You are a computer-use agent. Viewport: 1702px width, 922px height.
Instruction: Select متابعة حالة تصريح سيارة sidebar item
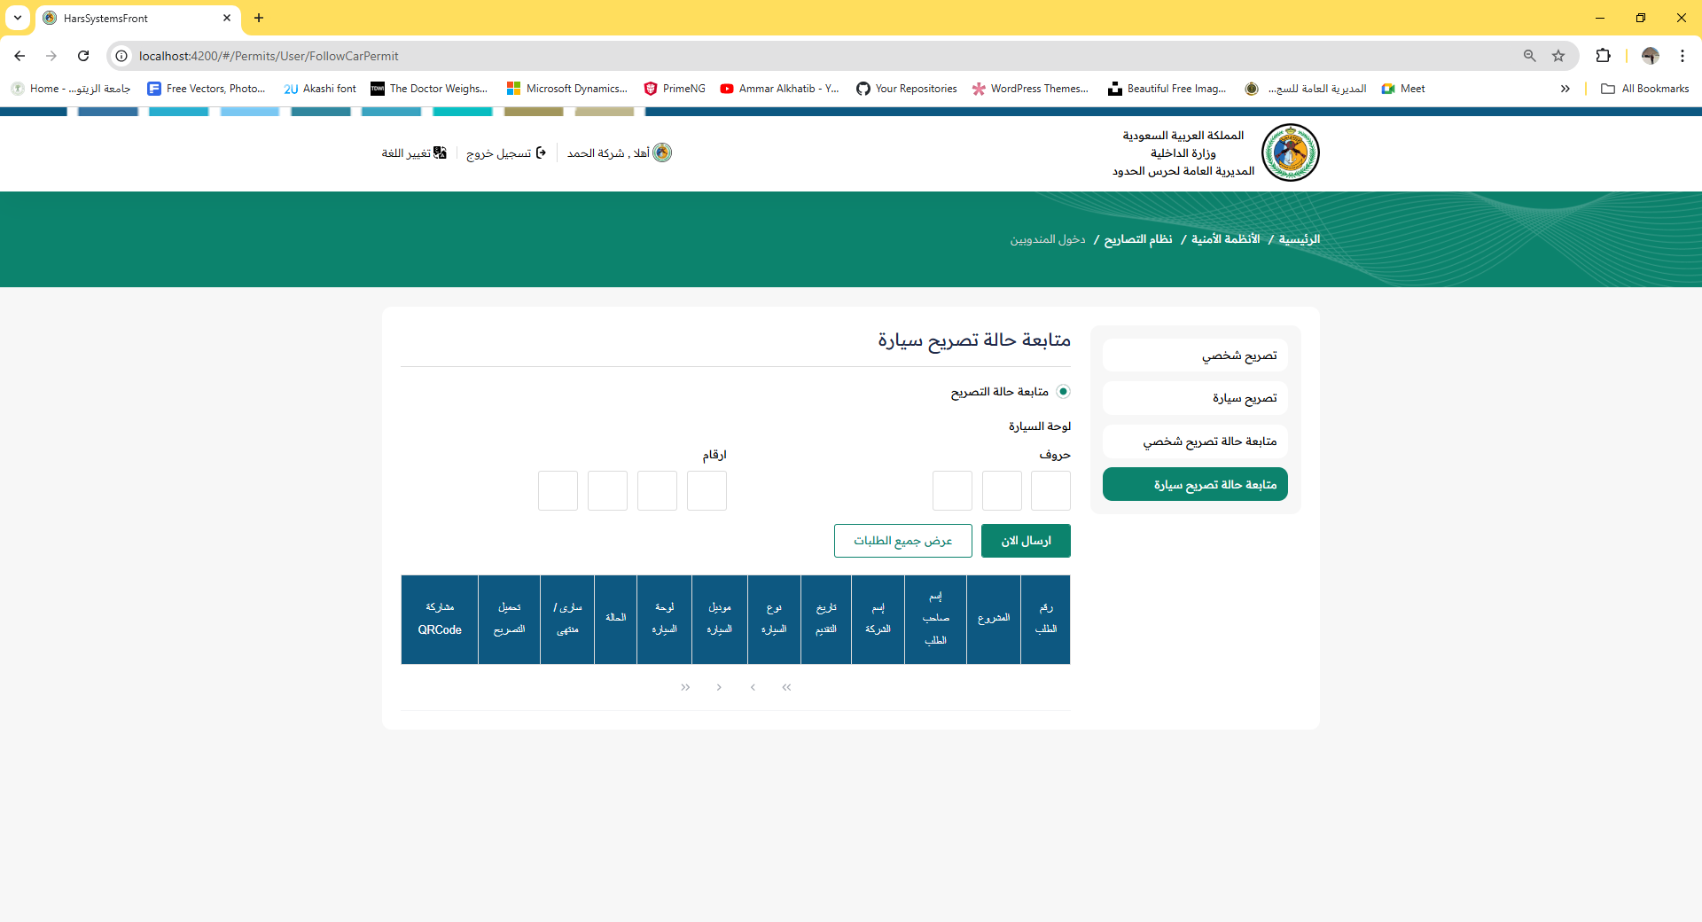(1195, 484)
